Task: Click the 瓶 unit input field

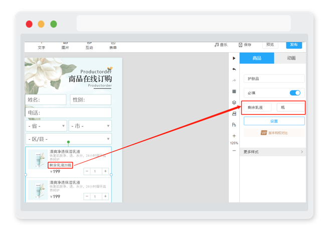Action: click(x=291, y=107)
